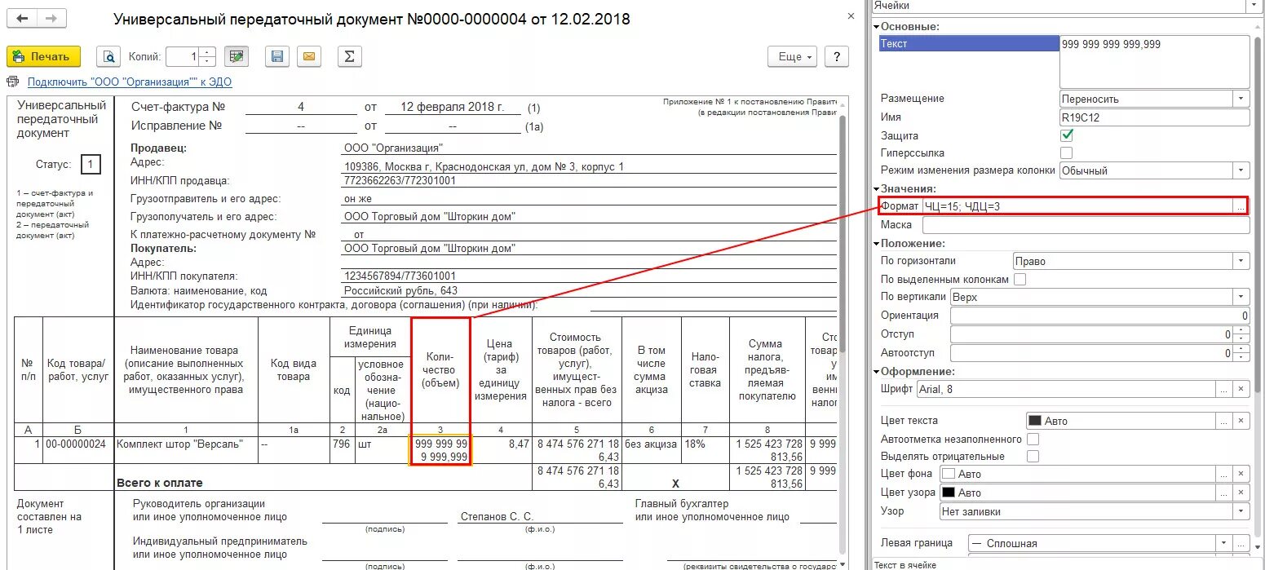
Task: Collapse the Оформление section
Action: [x=876, y=372]
